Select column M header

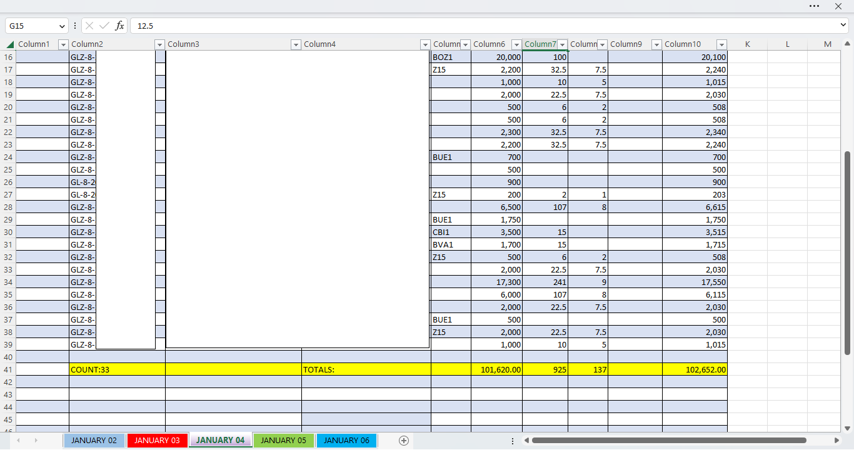pos(828,44)
